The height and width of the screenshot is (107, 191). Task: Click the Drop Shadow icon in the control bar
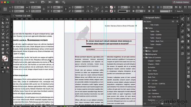coord(138,7)
